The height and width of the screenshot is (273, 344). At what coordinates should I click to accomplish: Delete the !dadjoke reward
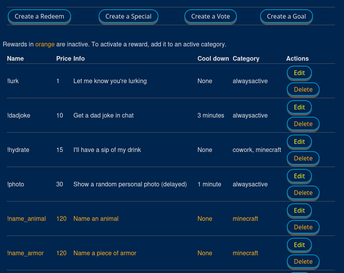coord(303,124)
